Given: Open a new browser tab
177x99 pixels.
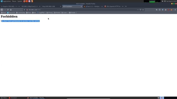Looking at the screenshot, I should tap(126, 6).
